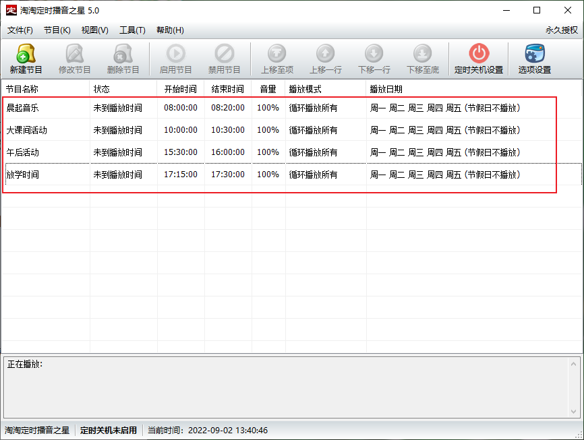Open the 选项设置 options icon
The width and height of the screenshot is (584, 440).
pos(534,54)
